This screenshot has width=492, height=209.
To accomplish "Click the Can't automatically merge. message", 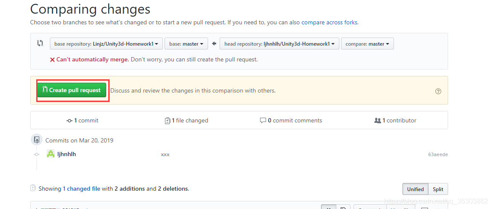I will coord(93,59).
